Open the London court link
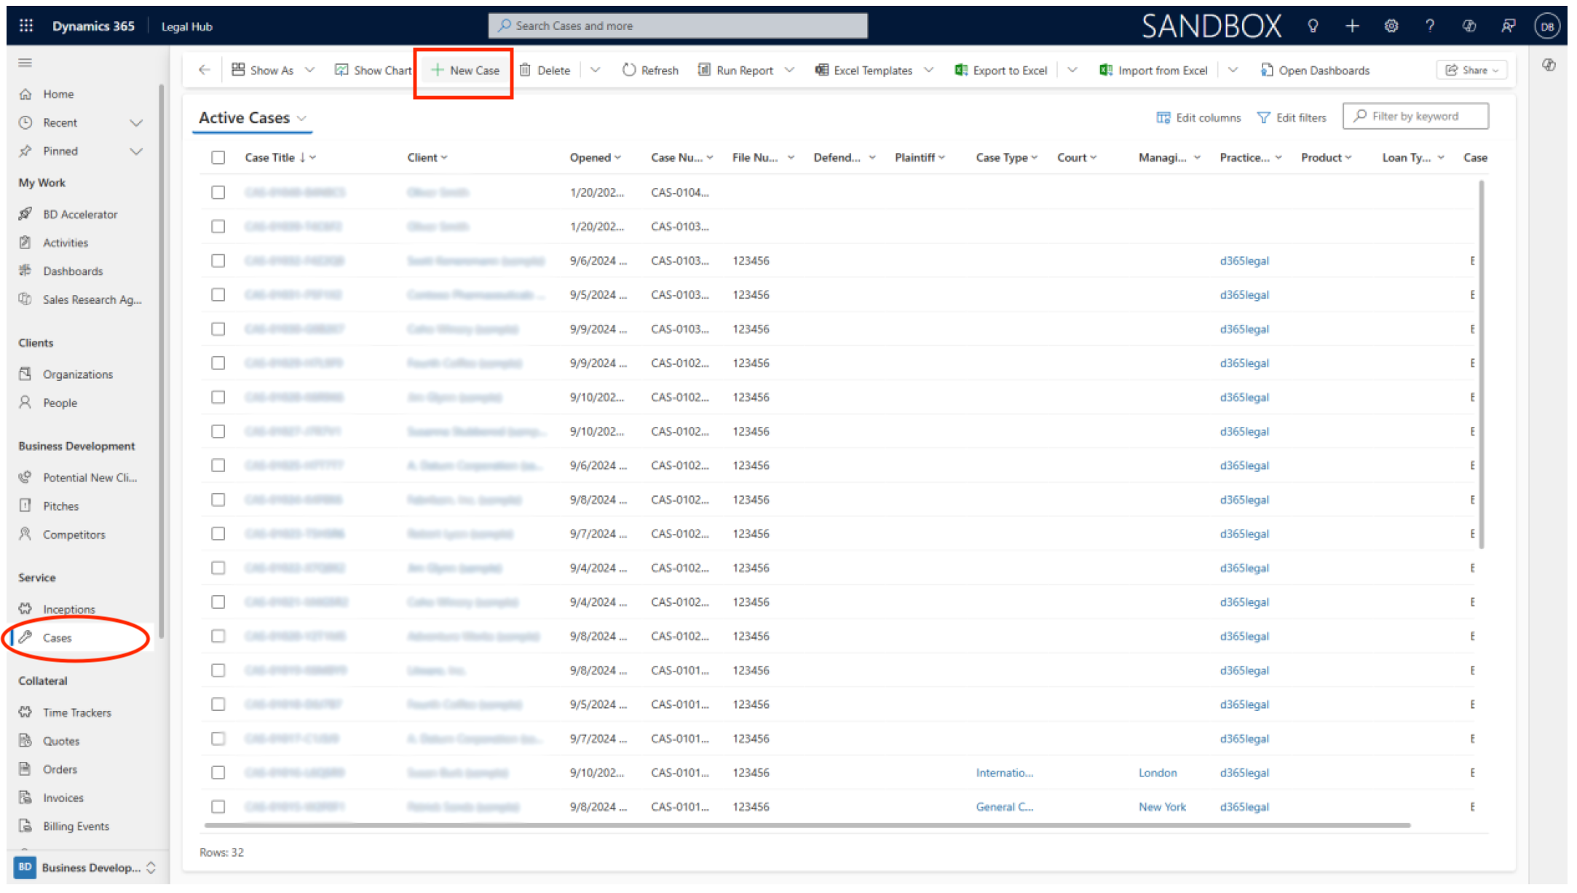 pos(1158,772)
